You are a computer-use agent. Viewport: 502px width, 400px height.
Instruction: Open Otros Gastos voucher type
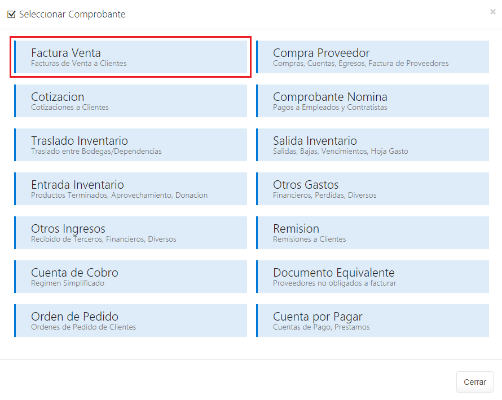click(372, 189)
